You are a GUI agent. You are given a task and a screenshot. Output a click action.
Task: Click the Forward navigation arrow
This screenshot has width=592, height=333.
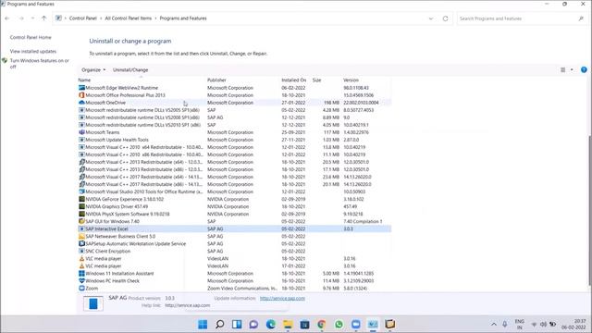point(21,18)
